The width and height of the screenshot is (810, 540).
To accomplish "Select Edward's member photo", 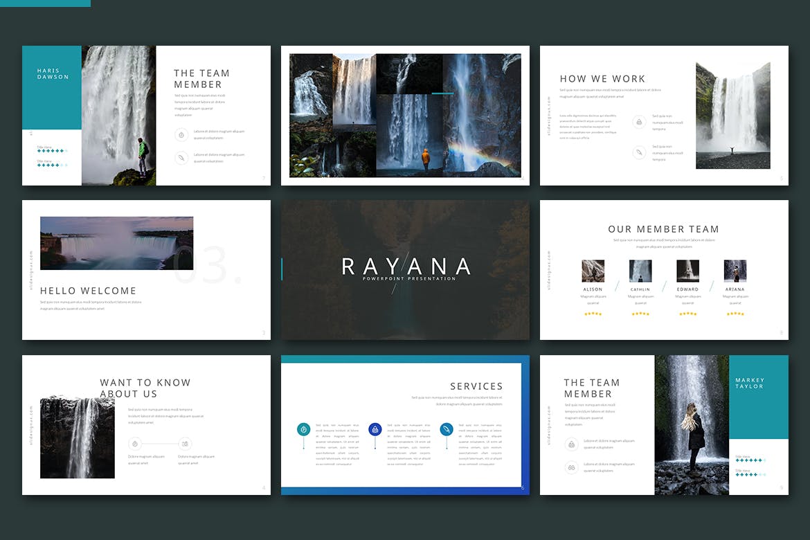I will pos(687,271).
